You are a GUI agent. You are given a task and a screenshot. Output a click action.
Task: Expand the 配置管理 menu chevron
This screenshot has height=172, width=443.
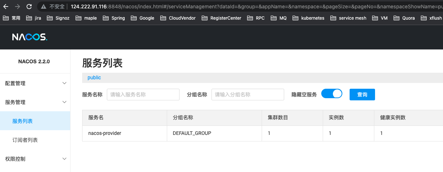pos(64,83)
